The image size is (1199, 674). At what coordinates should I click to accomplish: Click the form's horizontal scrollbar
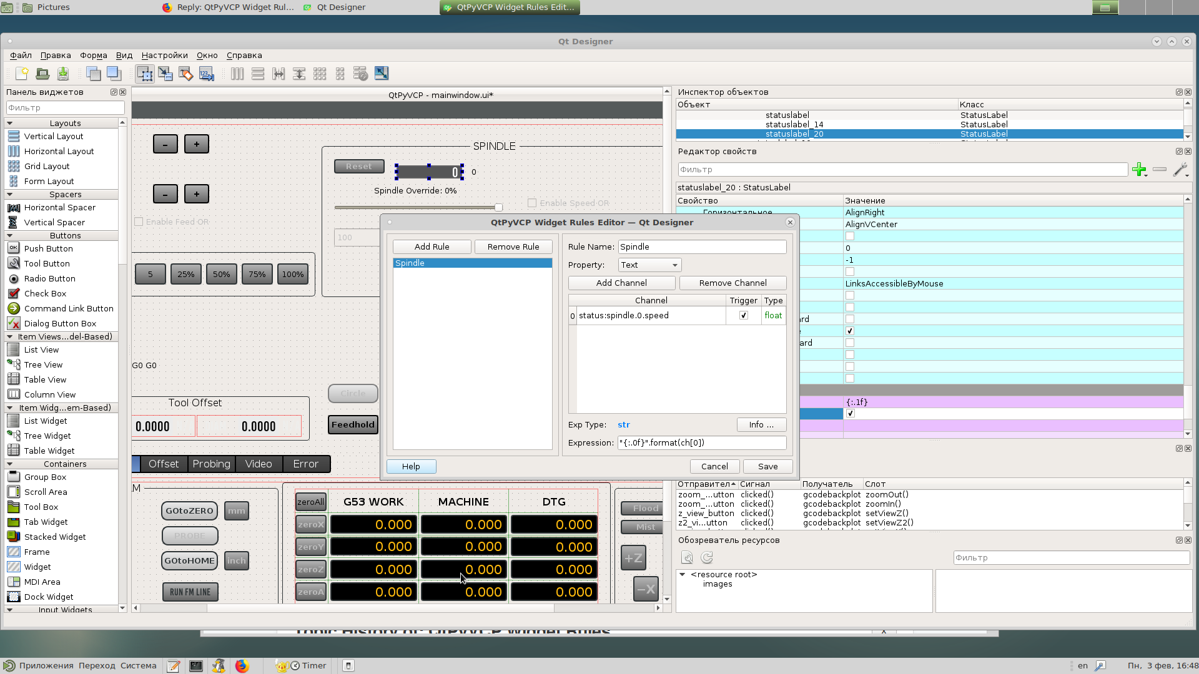coord(397,608)
